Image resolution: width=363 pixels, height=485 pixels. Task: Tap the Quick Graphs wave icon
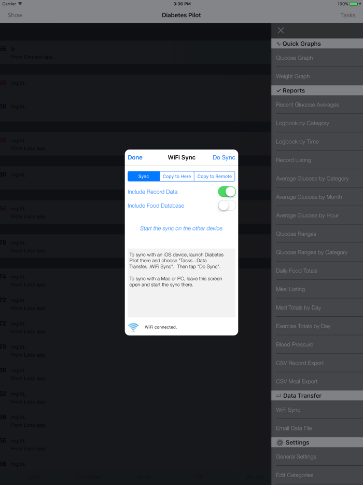278,44
